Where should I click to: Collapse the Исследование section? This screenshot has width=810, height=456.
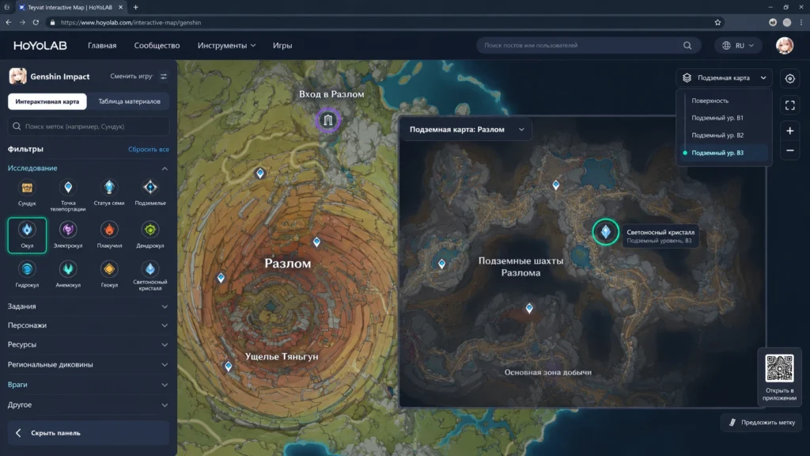[x=165, y=169]
